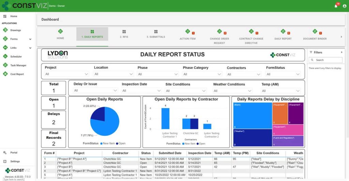Switch to the 3. Submittals tab
This screenshot has width=349, height=181.
point(156,34)
